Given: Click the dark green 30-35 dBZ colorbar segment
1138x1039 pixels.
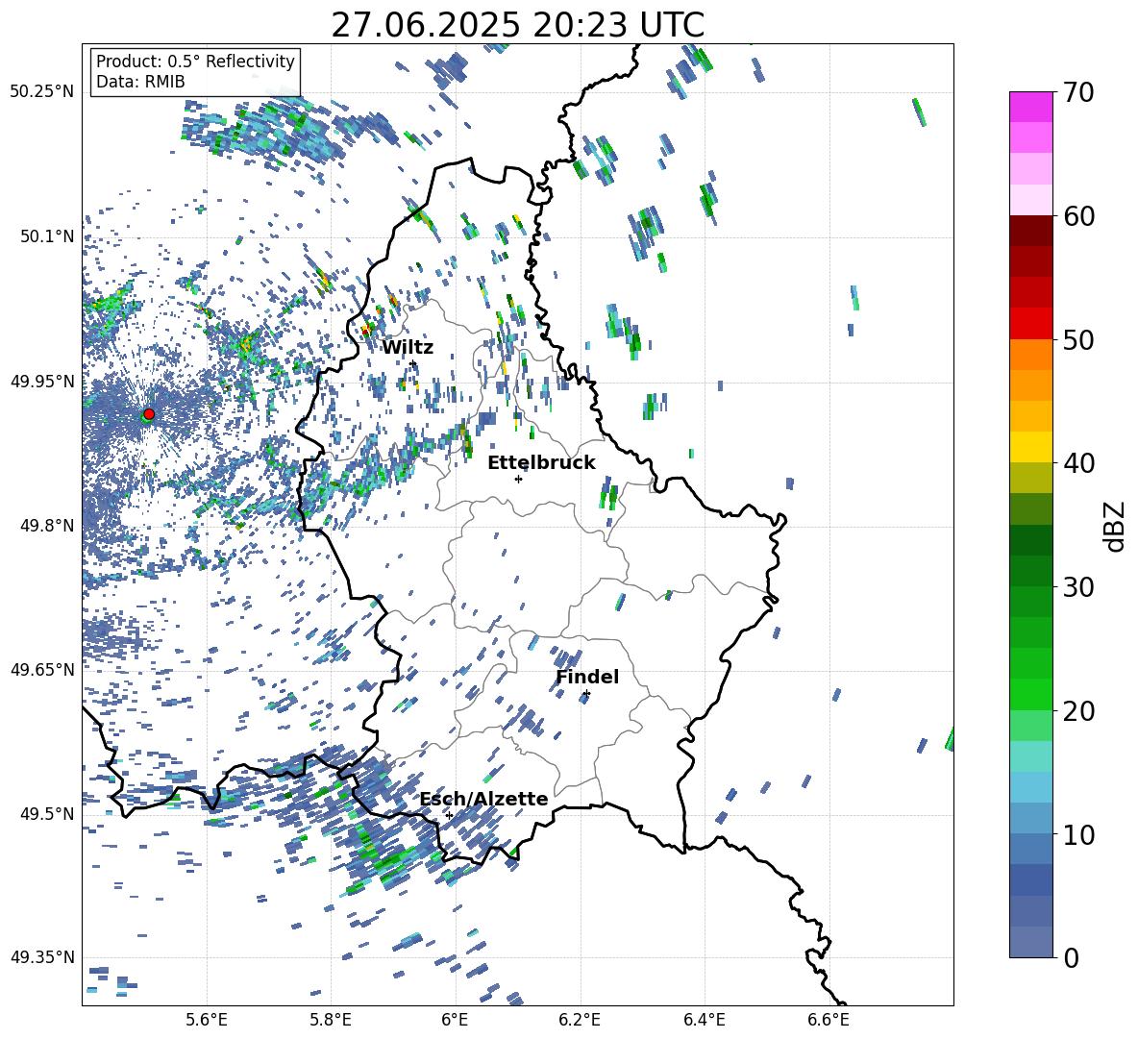Looking at the screenshot, I should [x=1030, y=540].
